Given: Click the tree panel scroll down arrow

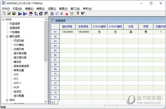Looking at the screenshot, I should coord(46,102).
